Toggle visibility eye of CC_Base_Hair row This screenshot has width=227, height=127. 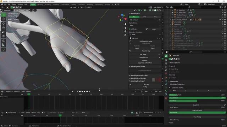pos(222,10)
